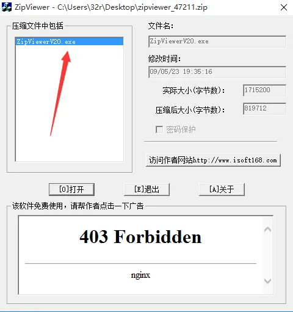
Task: Toggle the 密码保护 checkbox
Action: [159, 129]
